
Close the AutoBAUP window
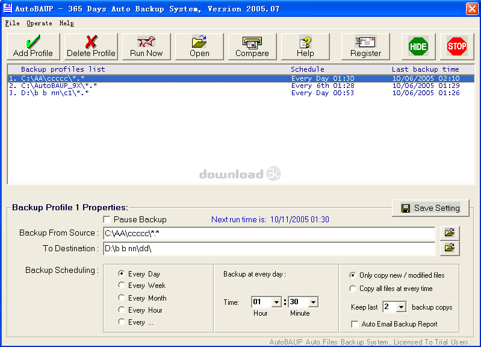[x=472, y=8]
